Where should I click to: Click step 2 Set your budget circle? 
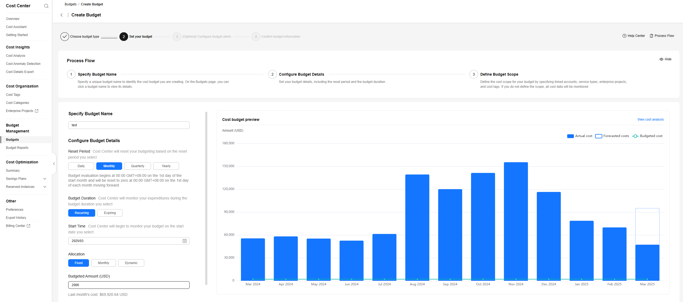124,37
